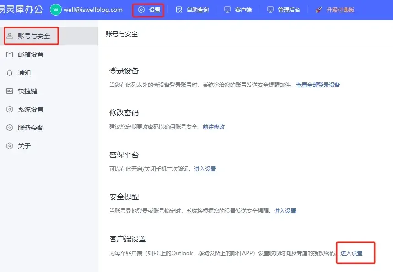Open the 查看全部登录设备 link

point(318,85)
